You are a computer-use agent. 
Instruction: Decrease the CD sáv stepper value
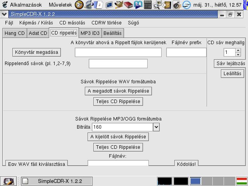point(232,54)
